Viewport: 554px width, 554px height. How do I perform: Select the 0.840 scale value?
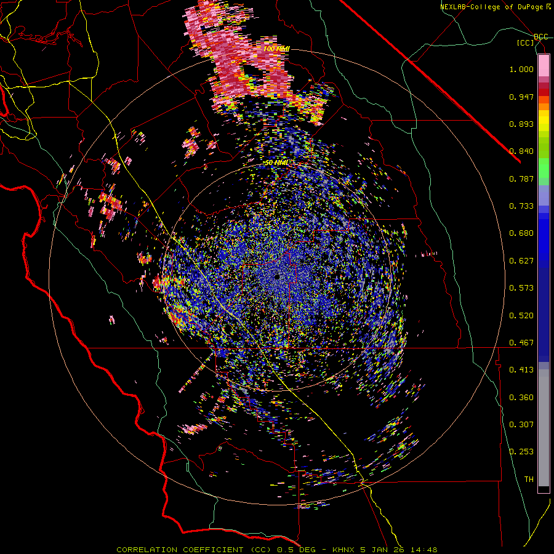521,151
